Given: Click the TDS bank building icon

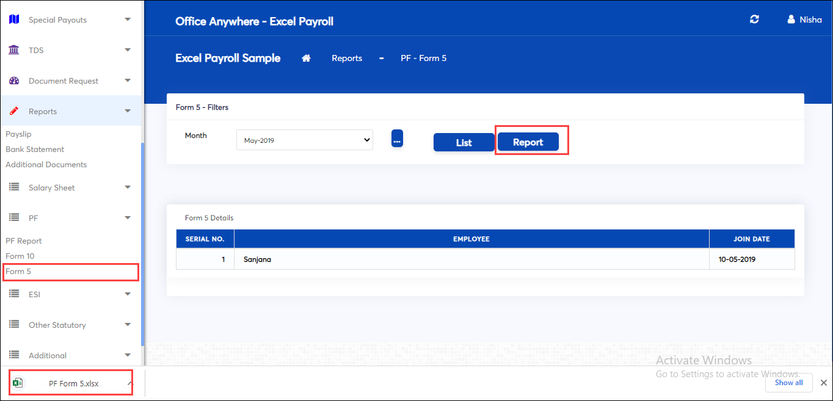Looking at the screenshot, I should (x=14, y=50).
